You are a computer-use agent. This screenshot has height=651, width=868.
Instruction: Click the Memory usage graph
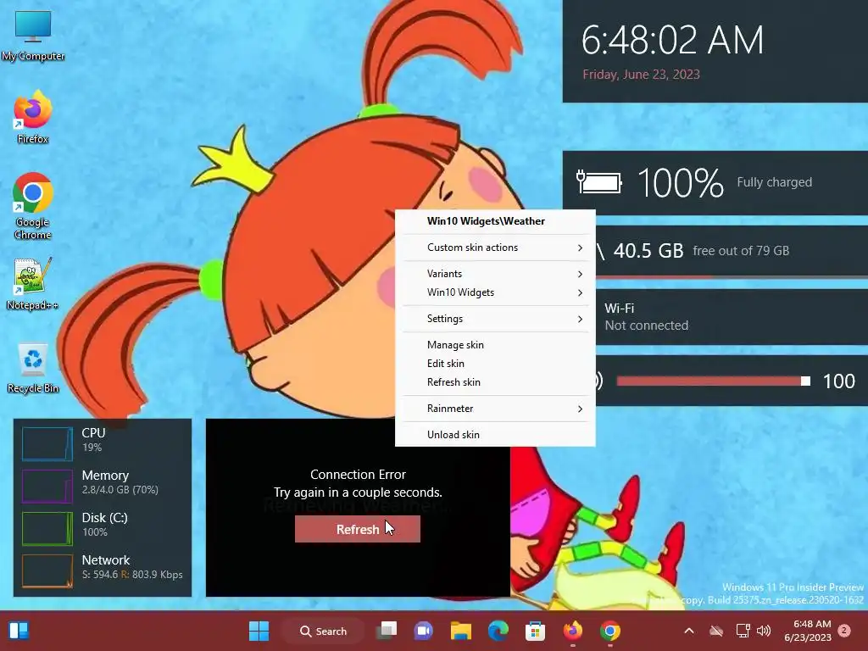[x=47, y=486]
